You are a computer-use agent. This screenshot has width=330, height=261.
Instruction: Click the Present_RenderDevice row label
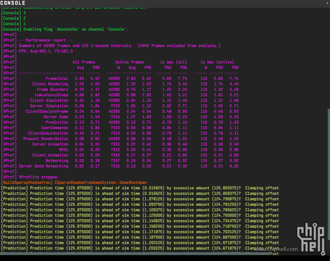click(46, 139)
